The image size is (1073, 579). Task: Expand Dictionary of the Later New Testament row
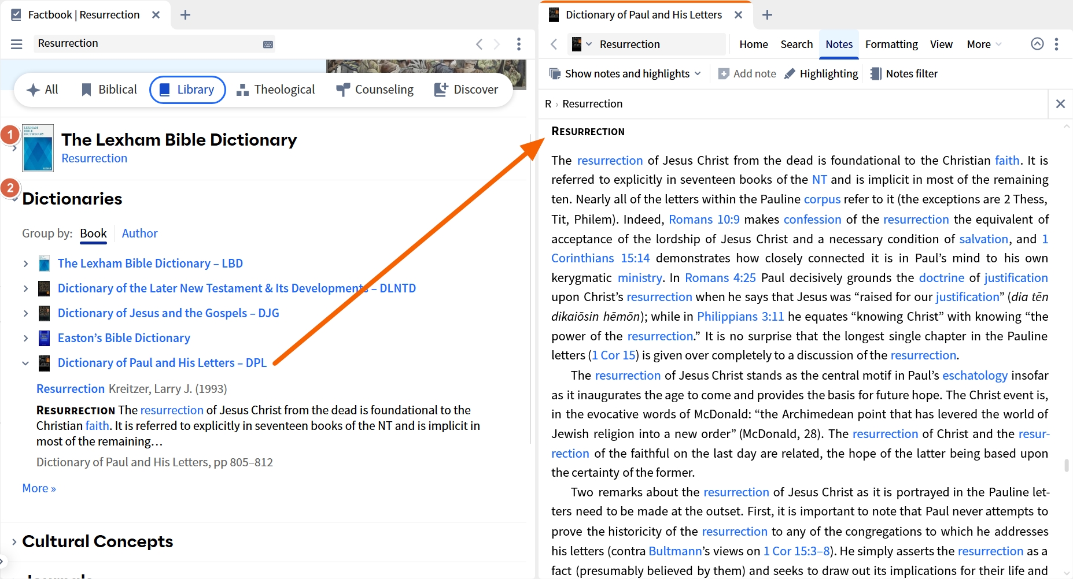25,288
